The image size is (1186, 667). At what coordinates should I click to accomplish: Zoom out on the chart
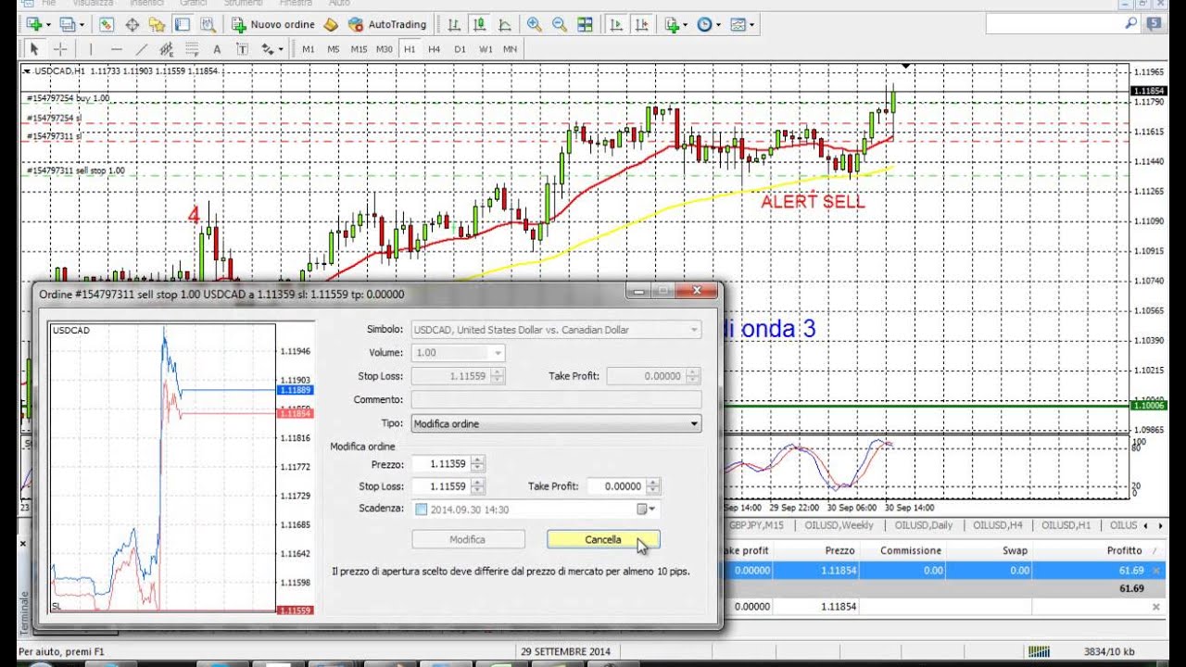(560, 24)
